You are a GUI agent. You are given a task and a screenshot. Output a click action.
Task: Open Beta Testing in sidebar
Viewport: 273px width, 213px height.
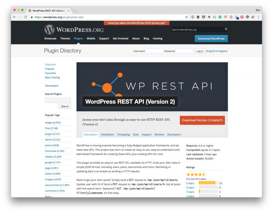52,77
